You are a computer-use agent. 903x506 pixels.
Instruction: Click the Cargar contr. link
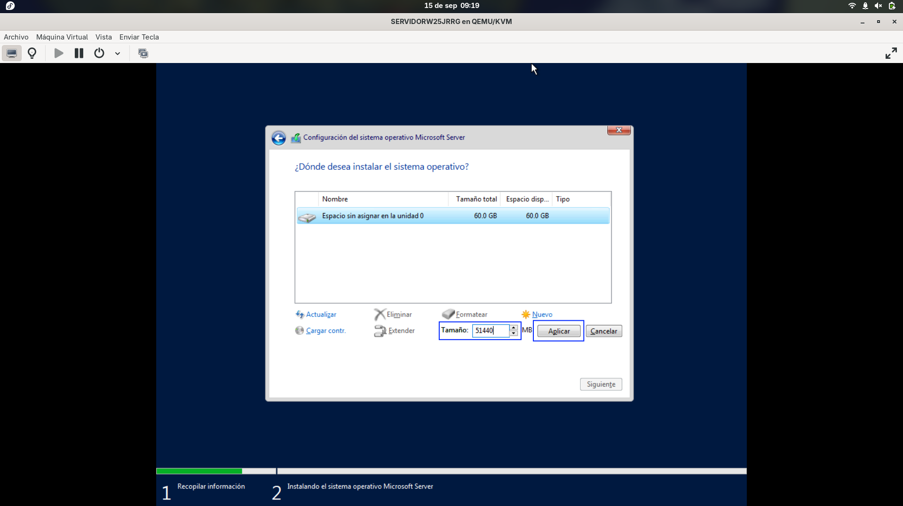point(326,331)
